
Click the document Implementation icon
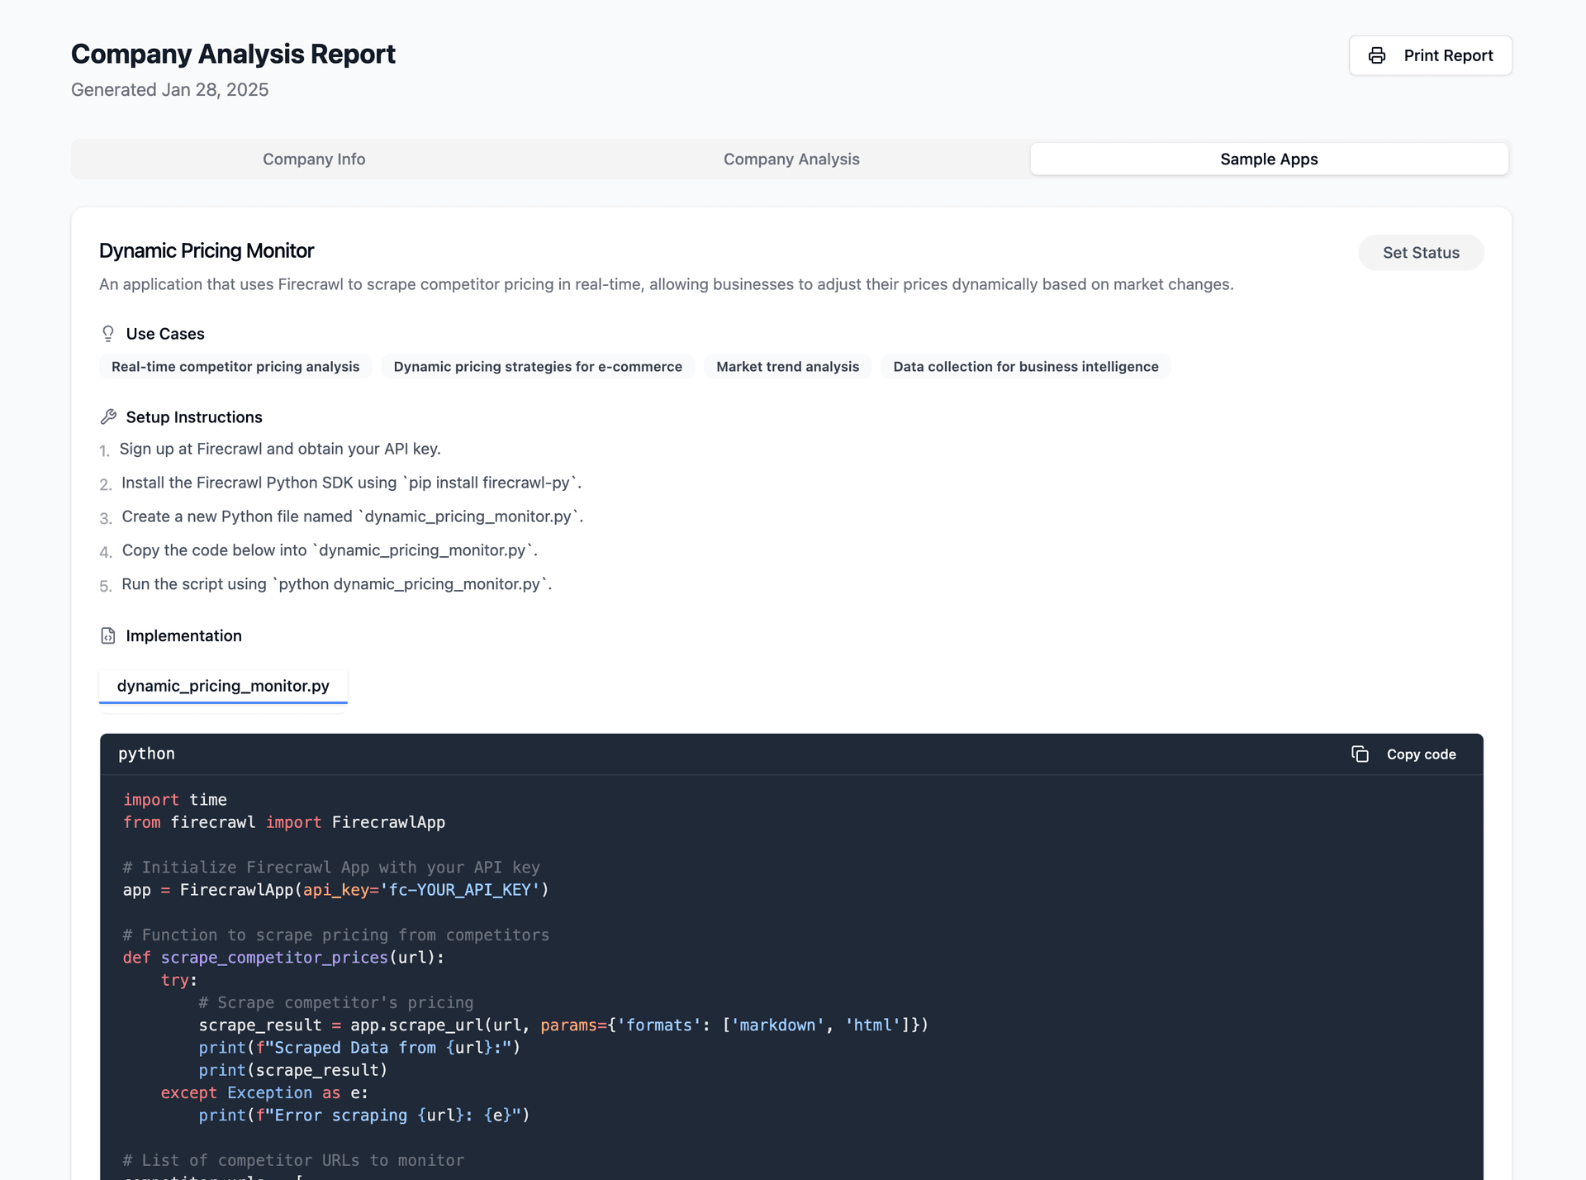click(x=107, y=635)
